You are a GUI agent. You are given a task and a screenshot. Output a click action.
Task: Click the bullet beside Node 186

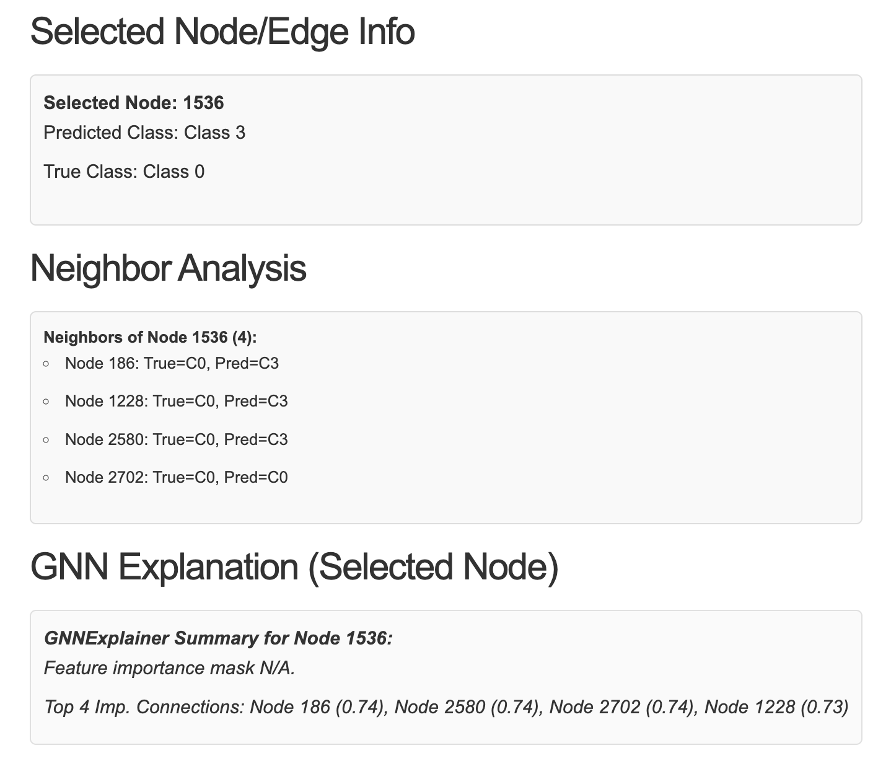click(46, 364)
